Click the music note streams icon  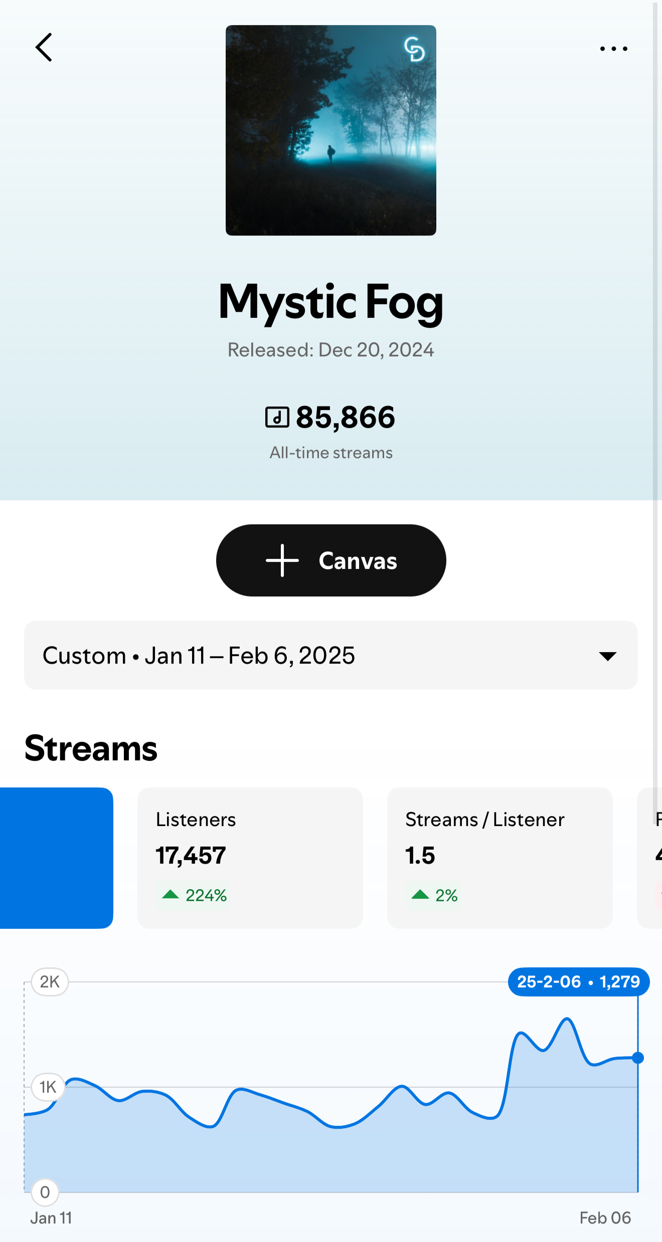coord(277,417)
